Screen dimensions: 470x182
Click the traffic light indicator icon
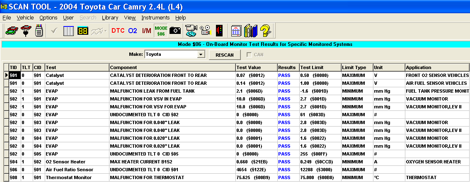219,31
